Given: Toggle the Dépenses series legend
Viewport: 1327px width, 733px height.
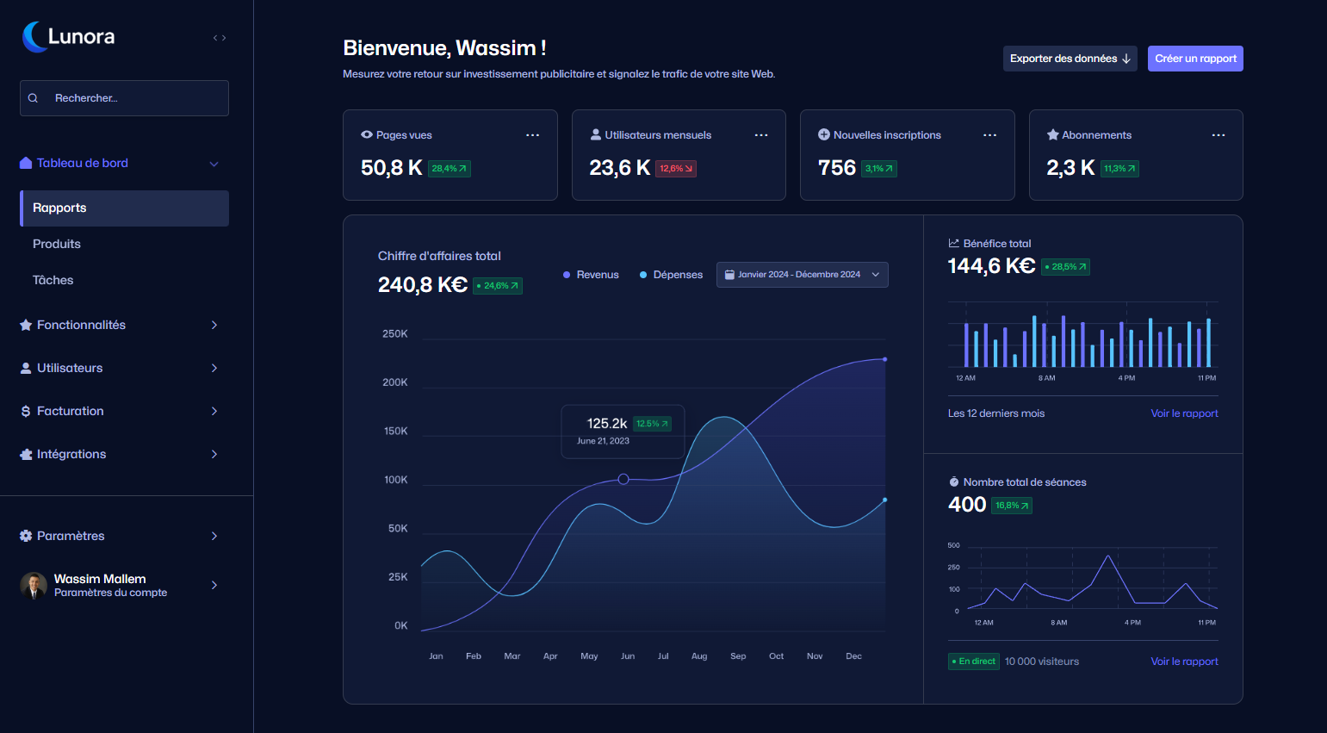Looking at the screenshot, I should click(x=671, y=275).
